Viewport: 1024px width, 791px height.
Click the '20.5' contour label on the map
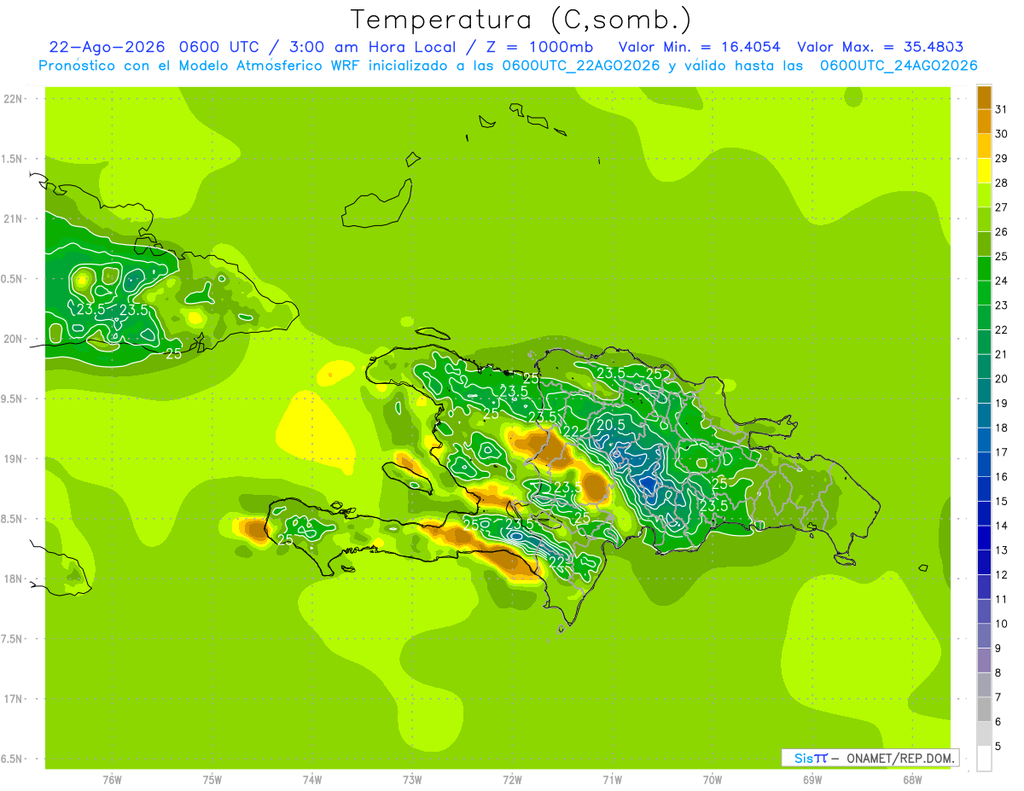click(610, 424)
